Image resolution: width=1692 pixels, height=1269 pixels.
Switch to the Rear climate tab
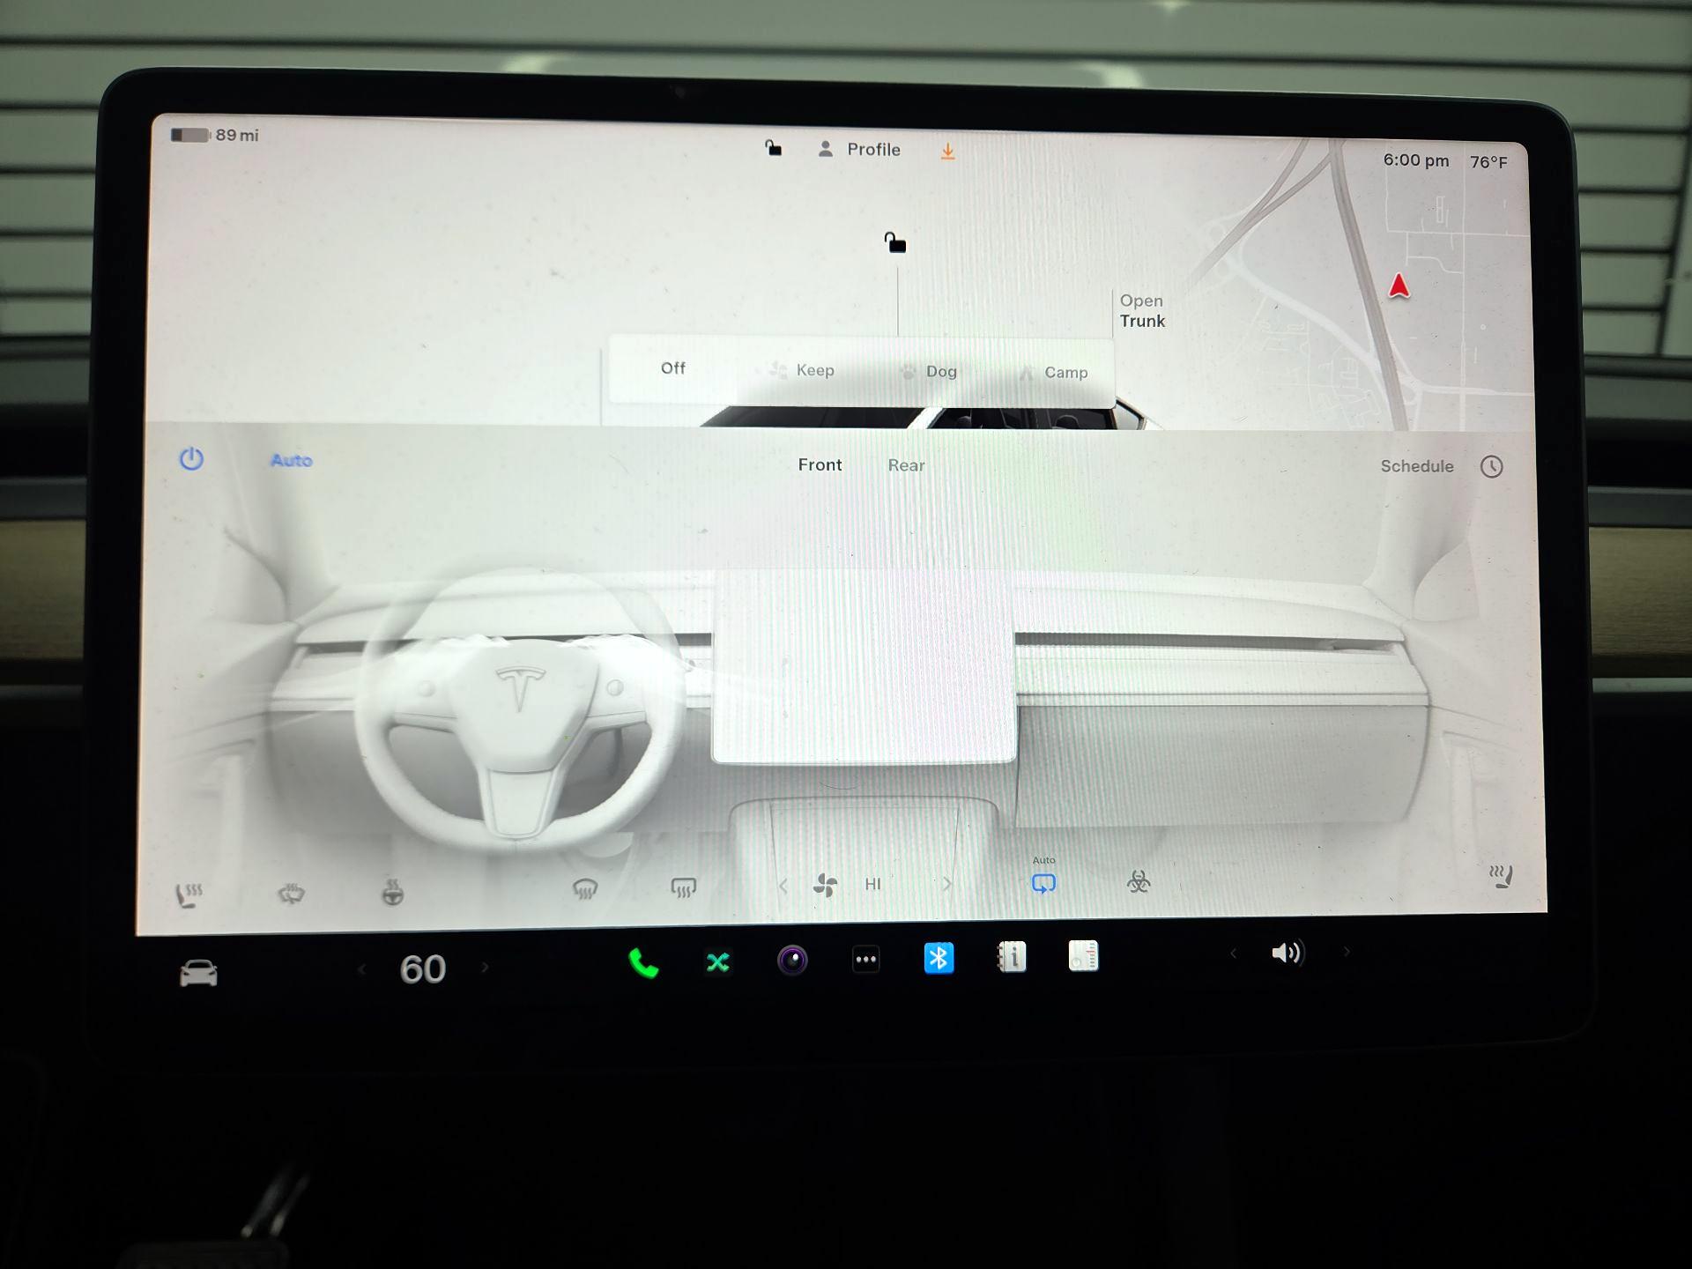pos(906,465)
